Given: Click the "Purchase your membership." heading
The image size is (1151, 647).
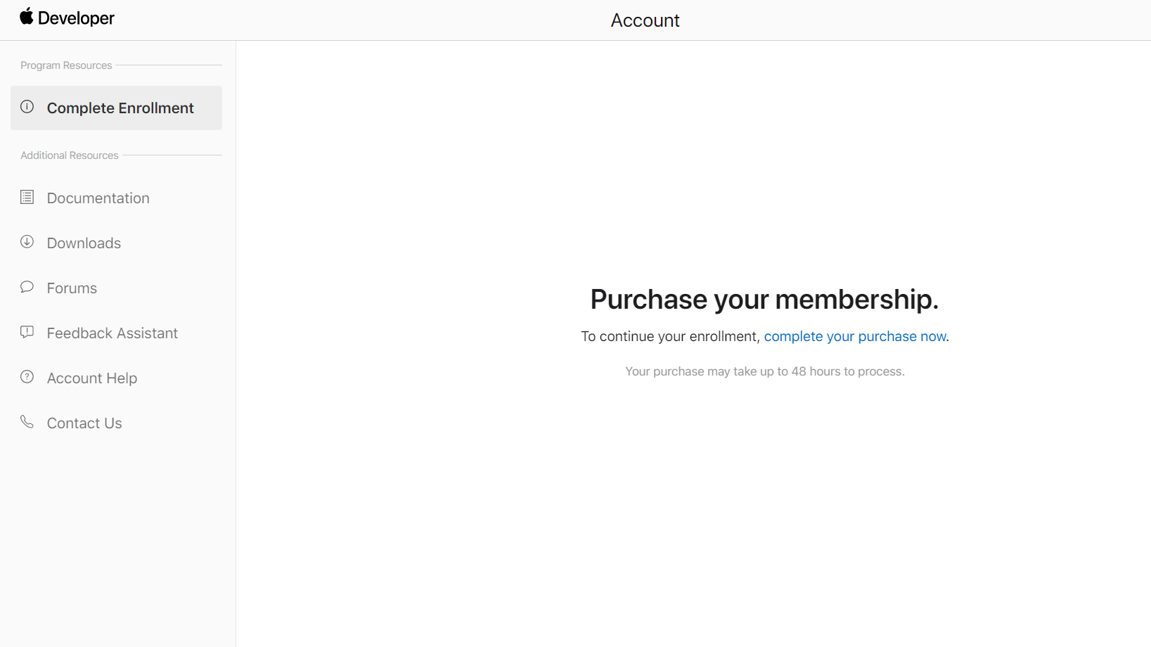Looking at the screenshot, I should pos(764,300).
